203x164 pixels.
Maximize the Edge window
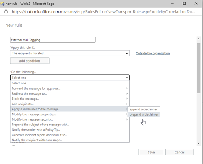(184, 4)
